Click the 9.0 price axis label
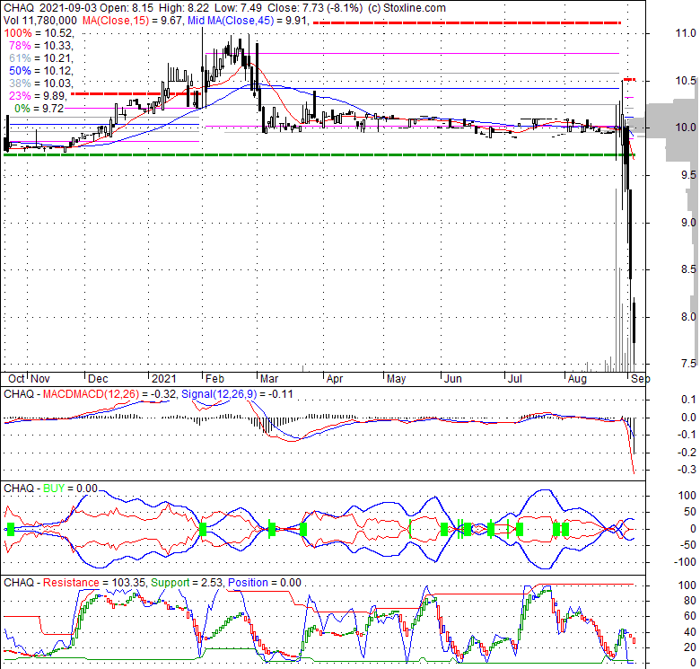 tap(688, 223)
